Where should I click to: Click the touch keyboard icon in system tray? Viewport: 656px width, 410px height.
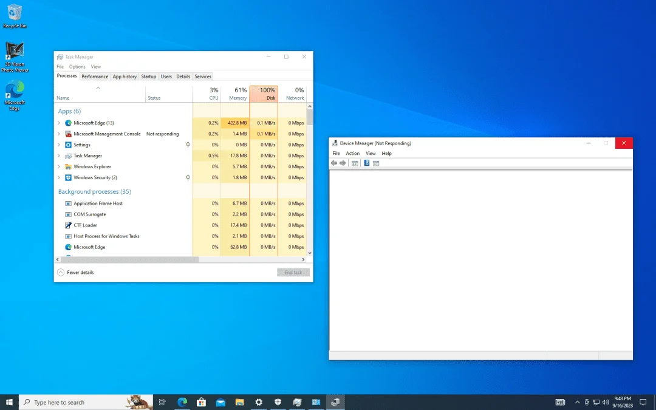click(560, 402)
